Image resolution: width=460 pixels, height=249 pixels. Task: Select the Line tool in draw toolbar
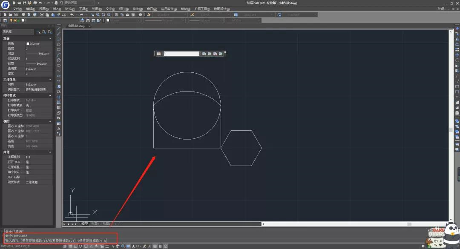pos(59,29)
